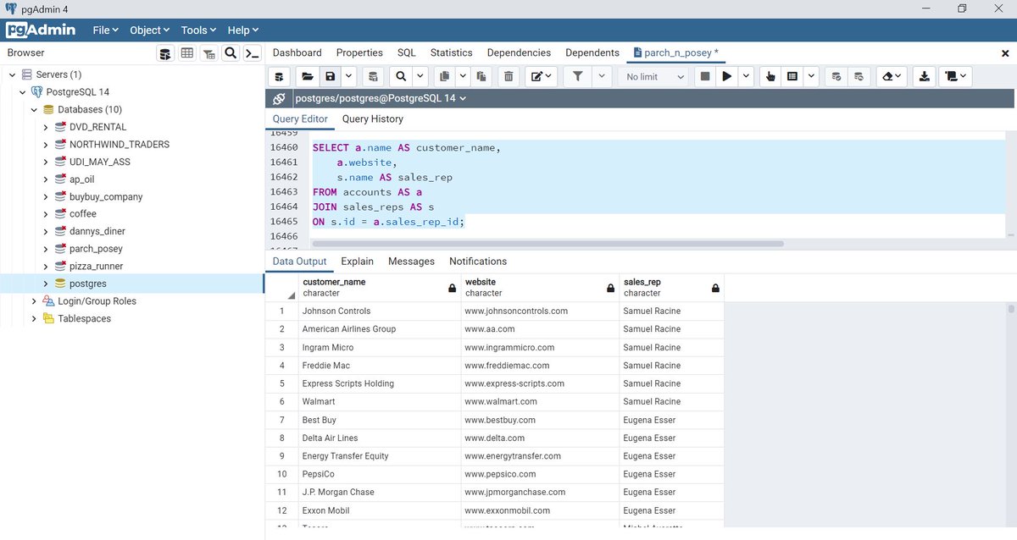The width and height of the screenshot is (1017, 540).
Task: Open the Help menu
Action: [x=243, y=30]
